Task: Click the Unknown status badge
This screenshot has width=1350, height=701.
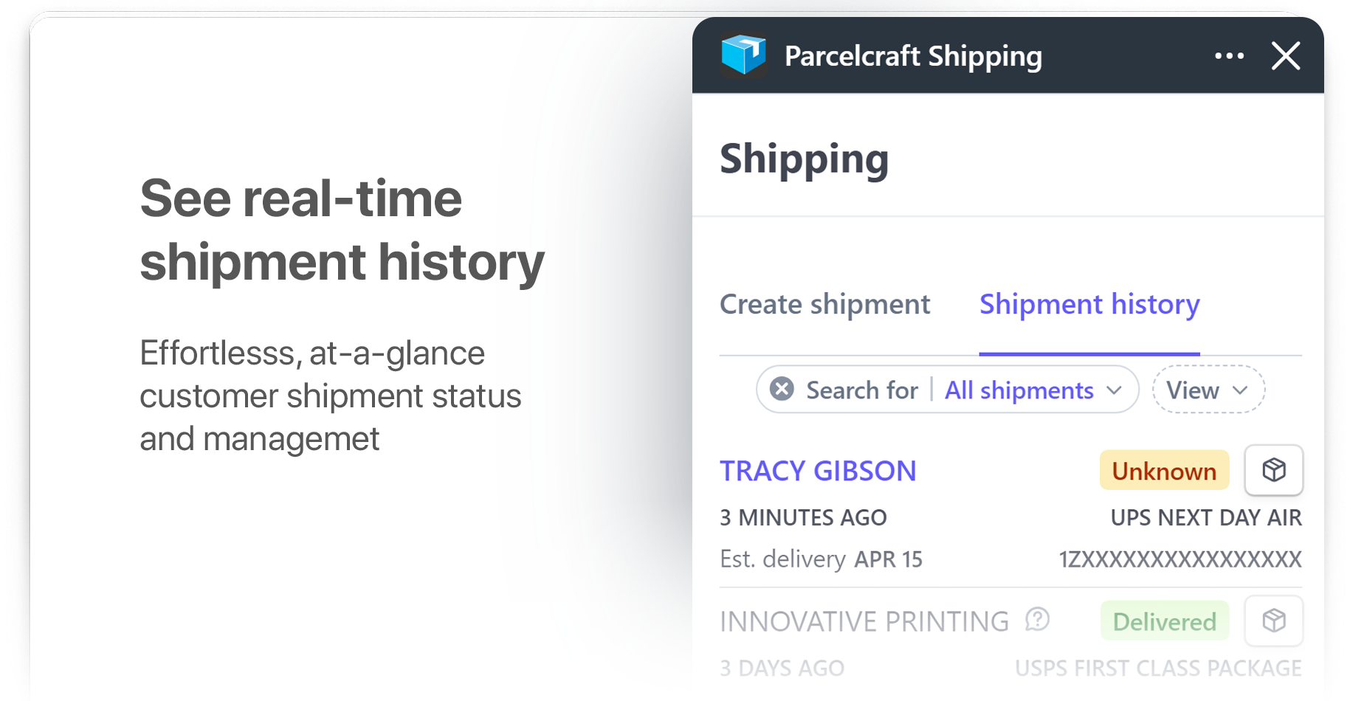Action: coord(1165,470)
